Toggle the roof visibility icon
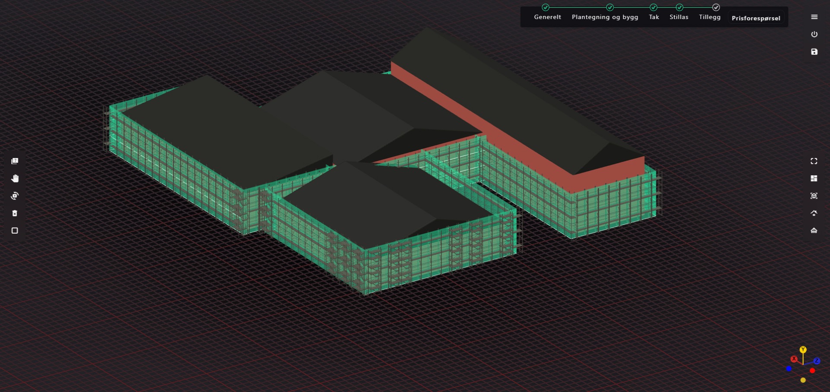The height and width of the screenshot is (392, 830). (814, 213)
